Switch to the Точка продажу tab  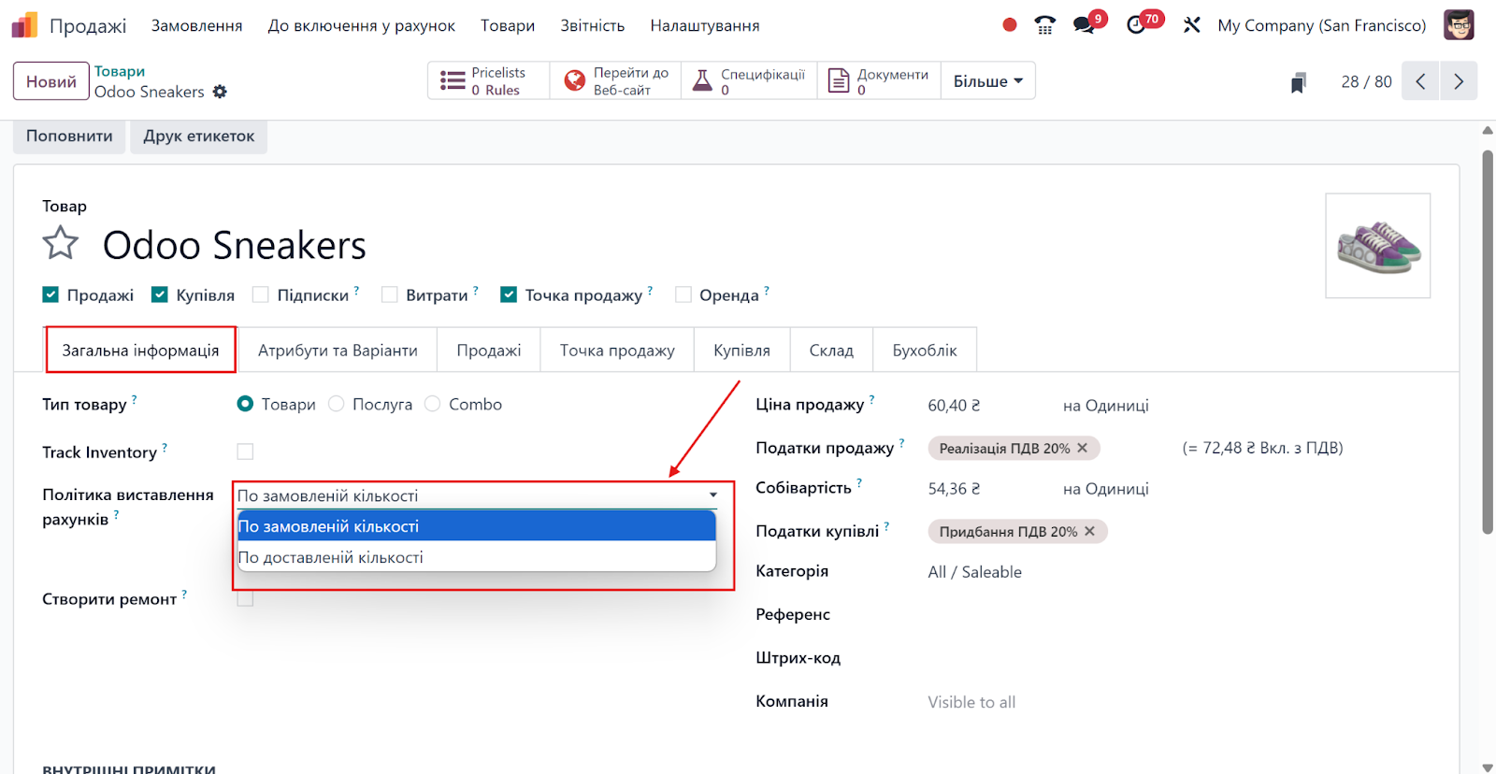click(617, 351)
